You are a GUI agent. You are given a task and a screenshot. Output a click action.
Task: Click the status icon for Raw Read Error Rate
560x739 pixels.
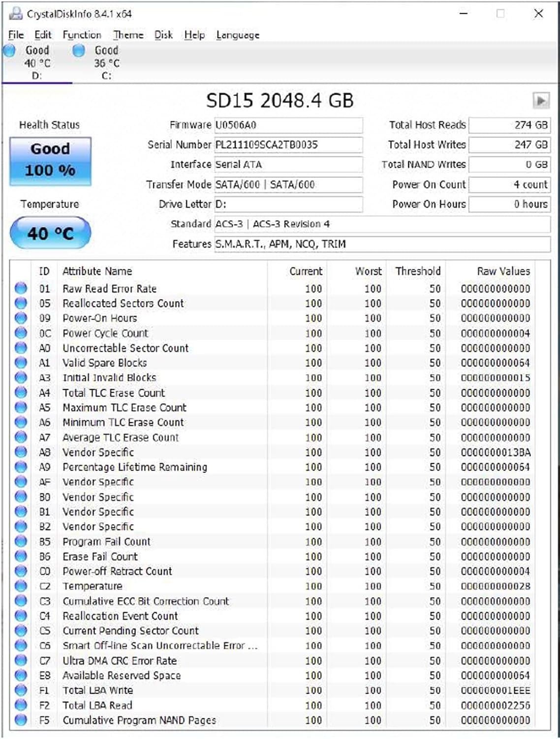[21, 288]
